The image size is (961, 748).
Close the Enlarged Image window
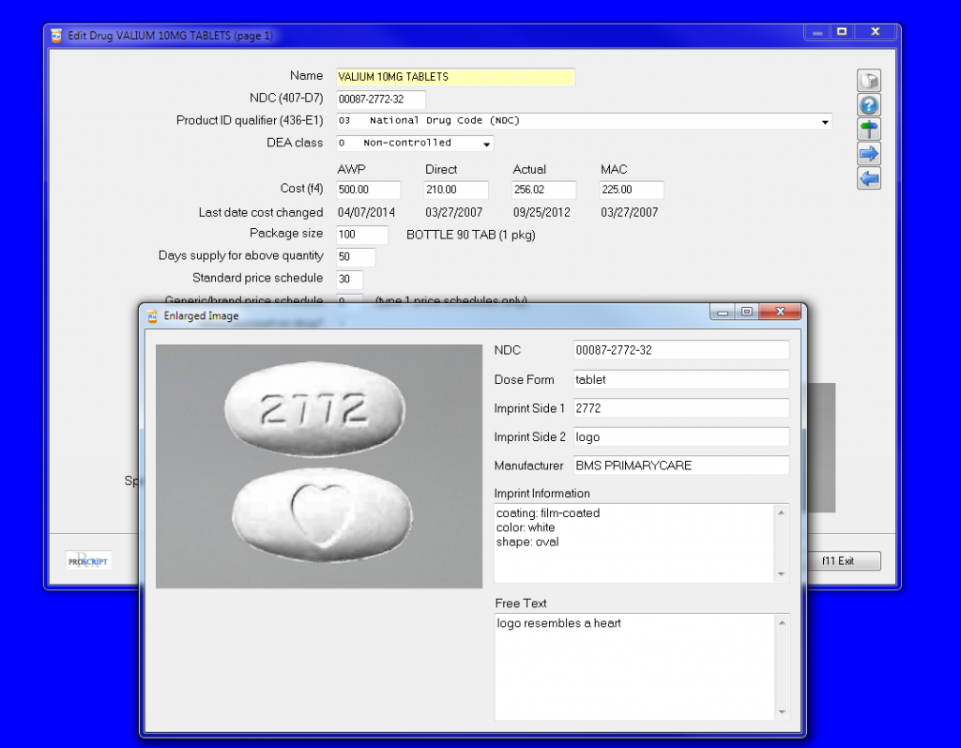tap(779, 313)
